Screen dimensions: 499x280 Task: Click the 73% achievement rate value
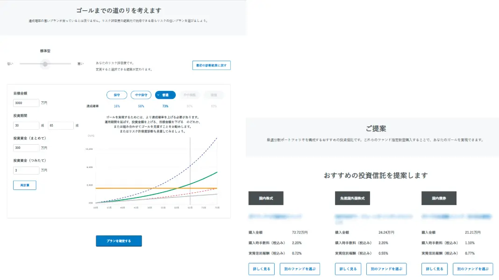point(165,106)
